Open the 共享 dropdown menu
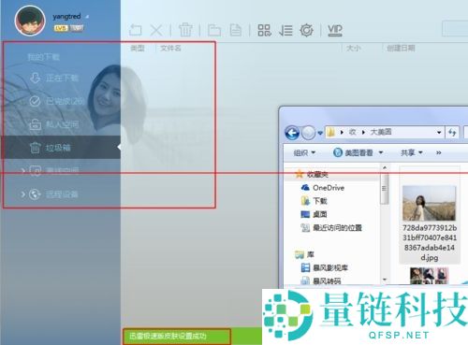 coord(411,152)
